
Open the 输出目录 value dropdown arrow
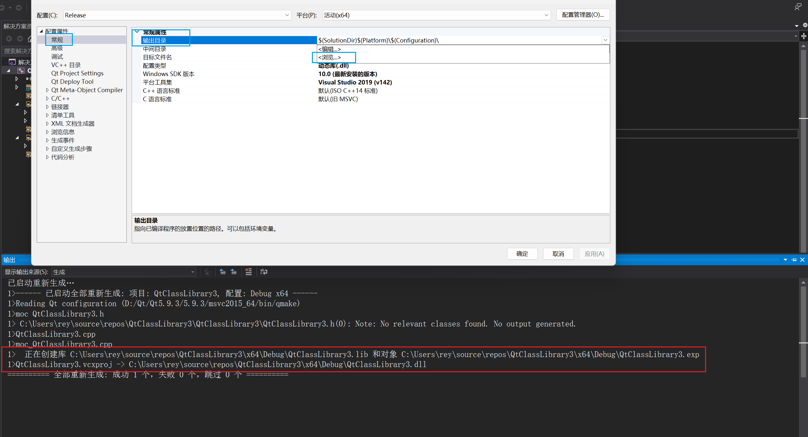tap(605, 40)
